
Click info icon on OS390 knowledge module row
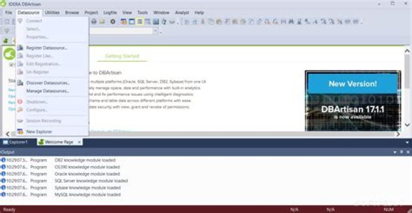[x=3, y=167]
